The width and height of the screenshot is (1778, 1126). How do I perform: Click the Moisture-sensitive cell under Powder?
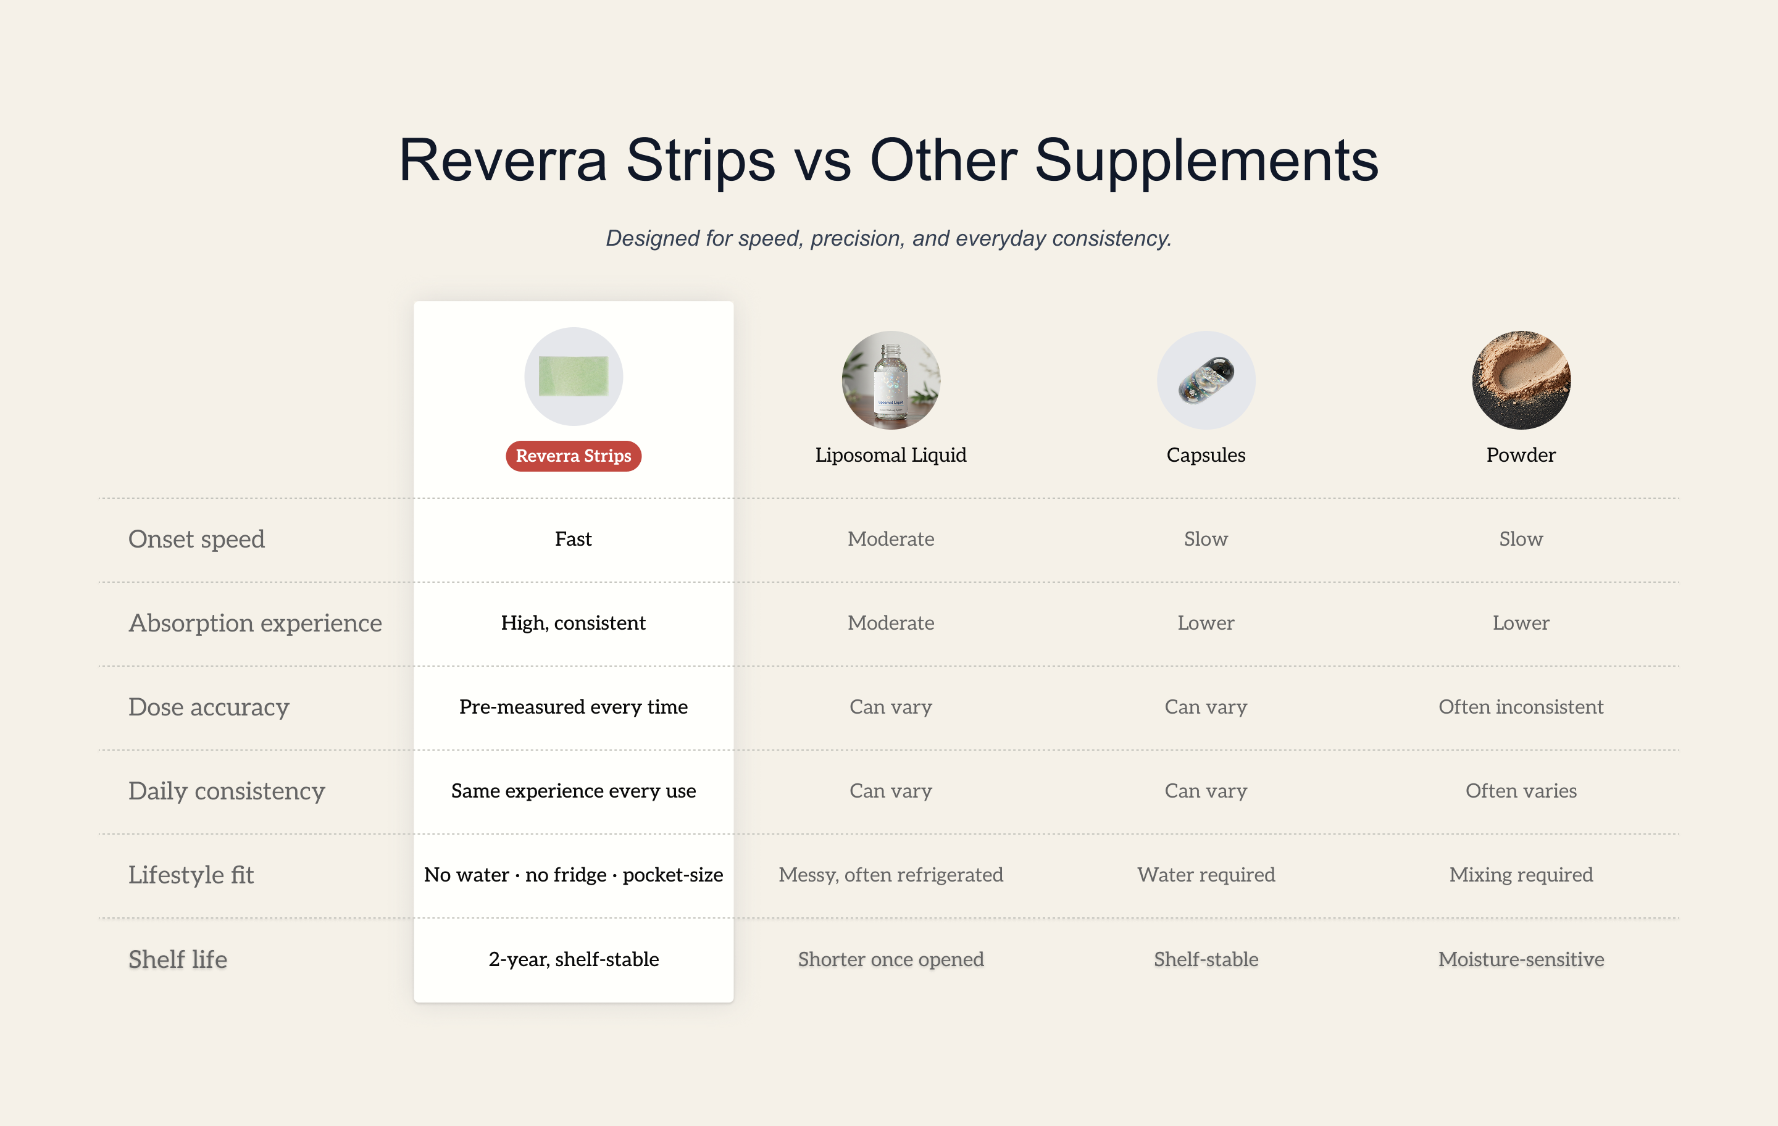pos(1521,959)
